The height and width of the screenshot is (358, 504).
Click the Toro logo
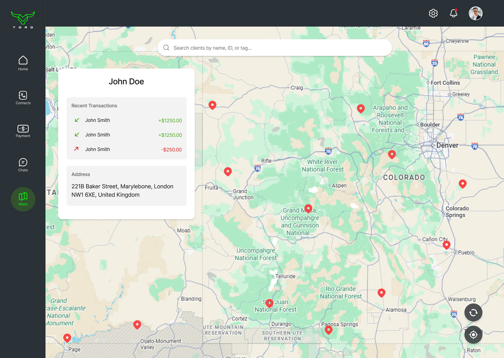point(23,20)
